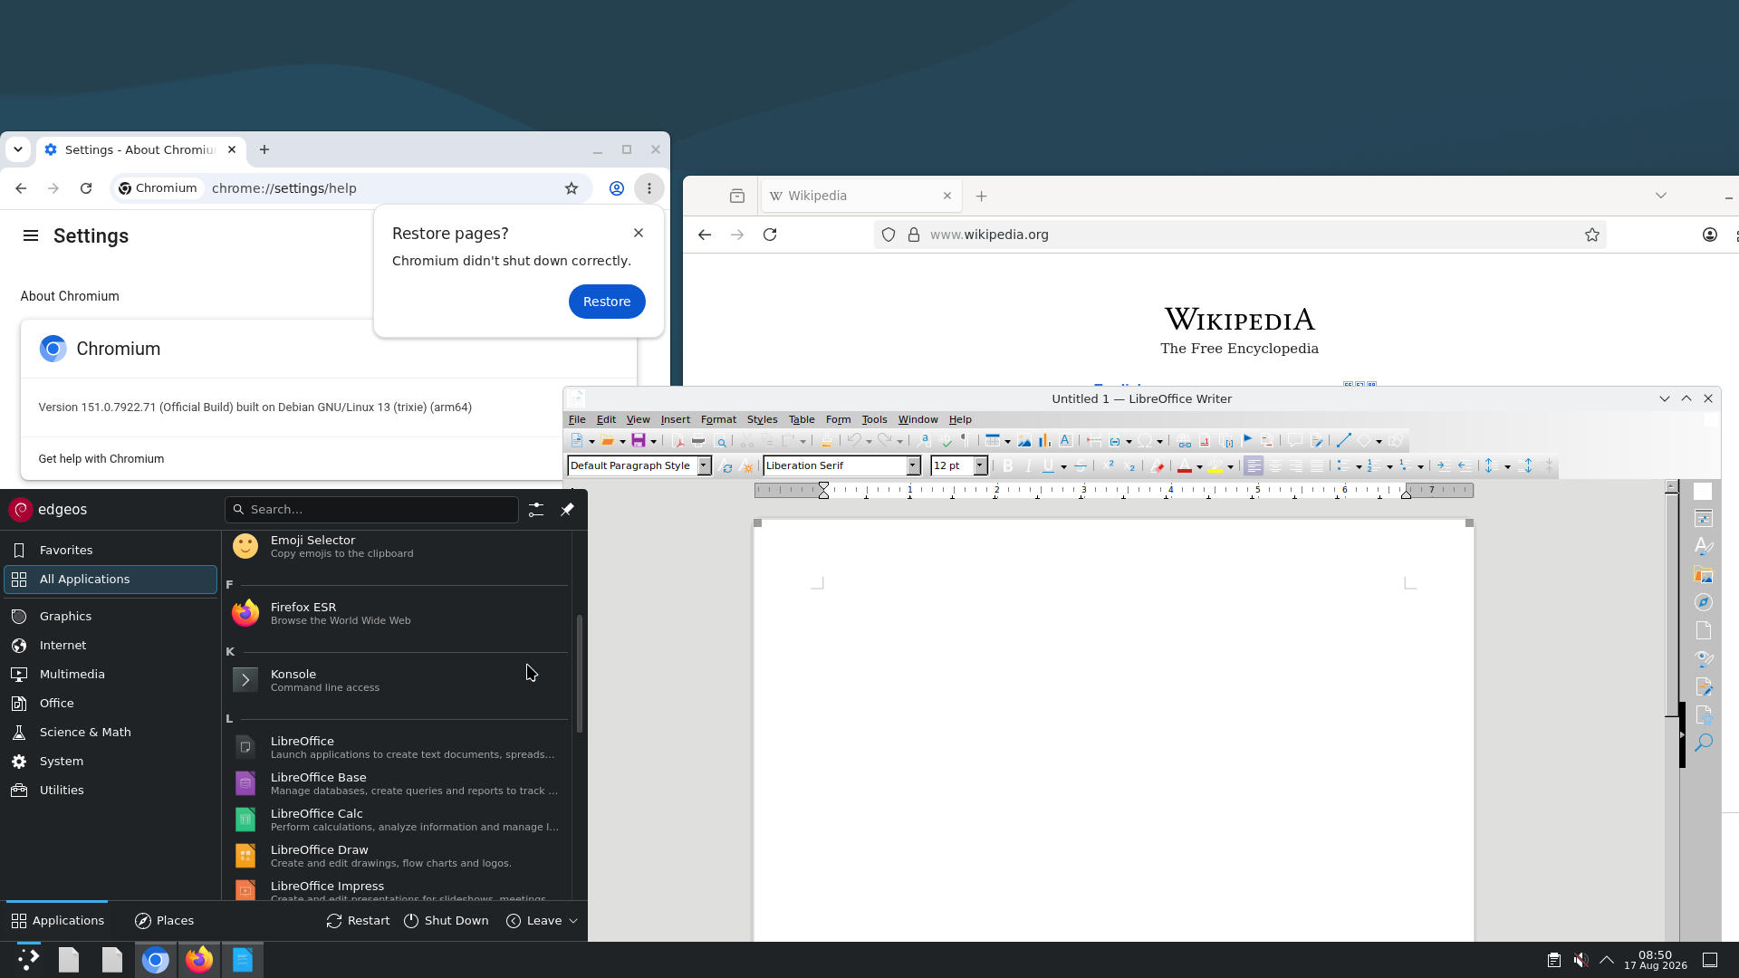Launch LibreOffice Calc from application list

click(x=397, y=820)
